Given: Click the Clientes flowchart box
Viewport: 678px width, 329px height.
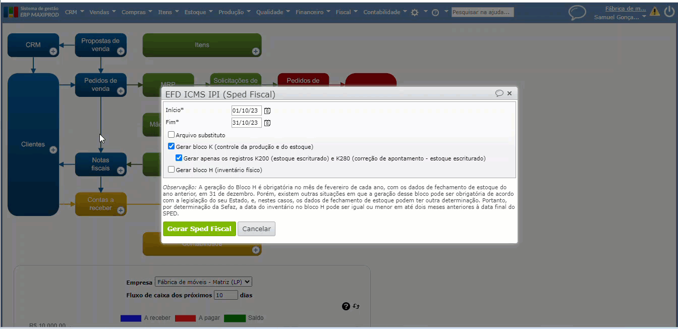Looking at the screenshot, I should pyautogui.click(x=33, y=144).
